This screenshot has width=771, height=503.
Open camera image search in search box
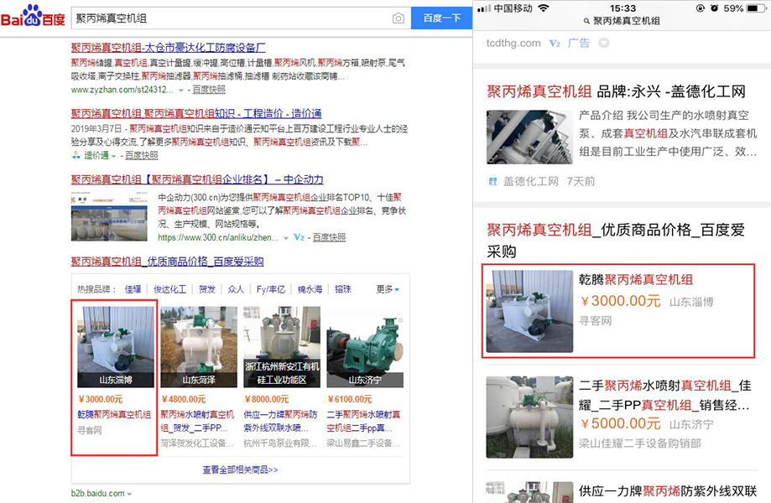(x=399, y=18)
